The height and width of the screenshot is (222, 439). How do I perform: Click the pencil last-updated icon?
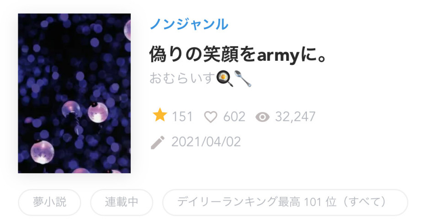tap(158, 143)
